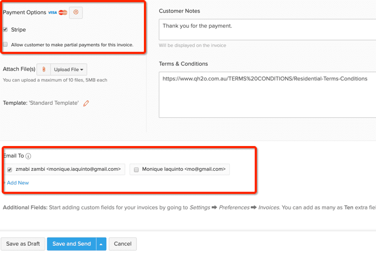Uncheck zmabi zambi email recipient
The height and width of the screenshot is (254, 376).
[x=9, y=170]
